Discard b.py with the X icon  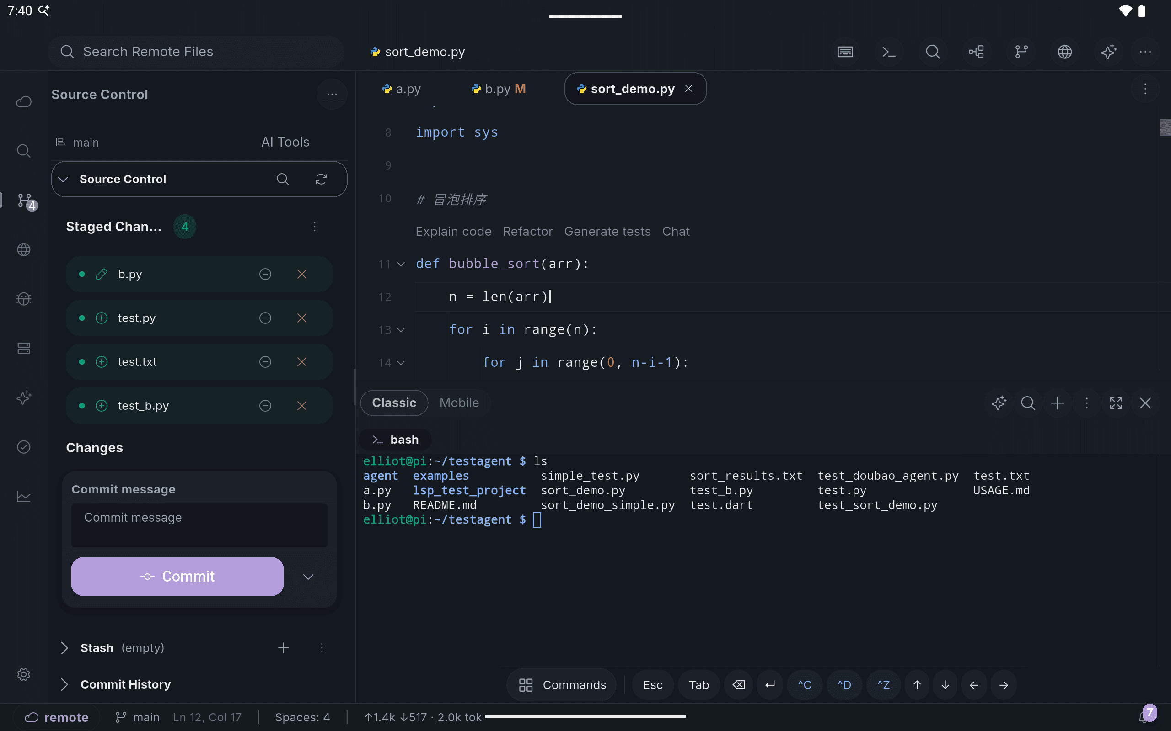pyautogui.click(x=302, y=274)
